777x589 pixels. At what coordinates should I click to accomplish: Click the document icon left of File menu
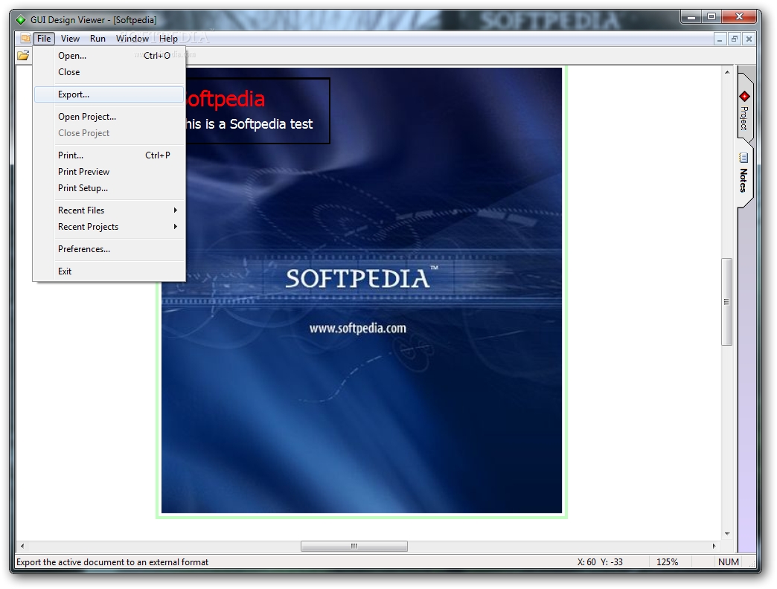click(x=25, y=38)
